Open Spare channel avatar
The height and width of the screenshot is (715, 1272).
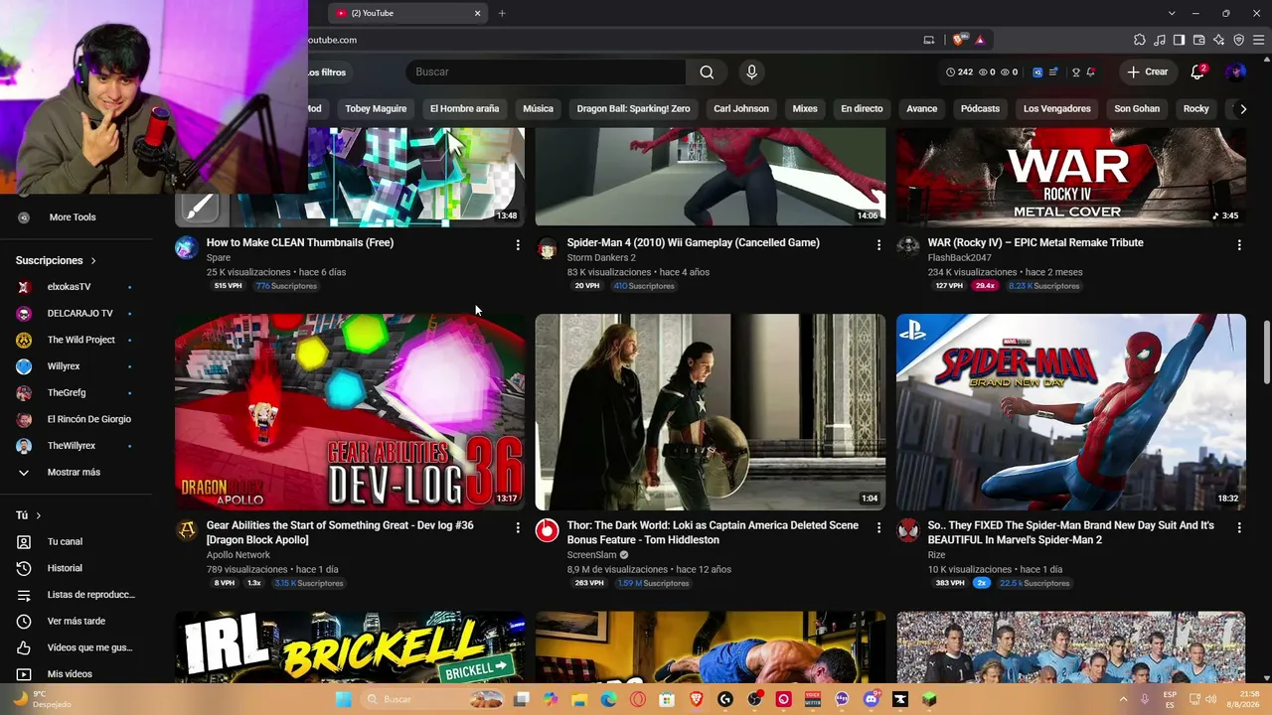187,247
